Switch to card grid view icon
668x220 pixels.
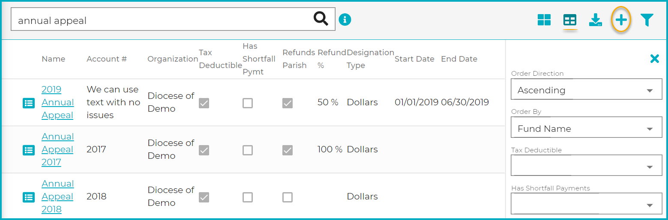[544, 20]
